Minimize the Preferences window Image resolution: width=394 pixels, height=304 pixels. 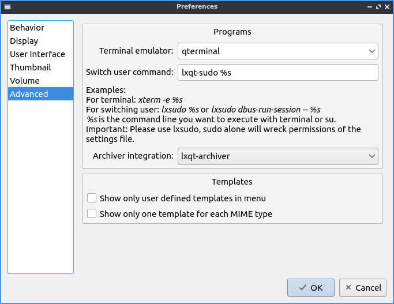tap(370, 6)
